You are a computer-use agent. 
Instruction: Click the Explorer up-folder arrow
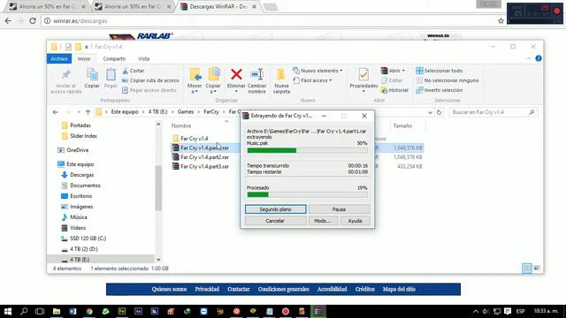88,112
